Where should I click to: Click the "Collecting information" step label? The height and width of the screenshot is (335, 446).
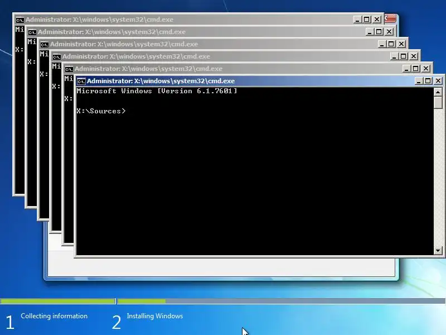[54, 316]
